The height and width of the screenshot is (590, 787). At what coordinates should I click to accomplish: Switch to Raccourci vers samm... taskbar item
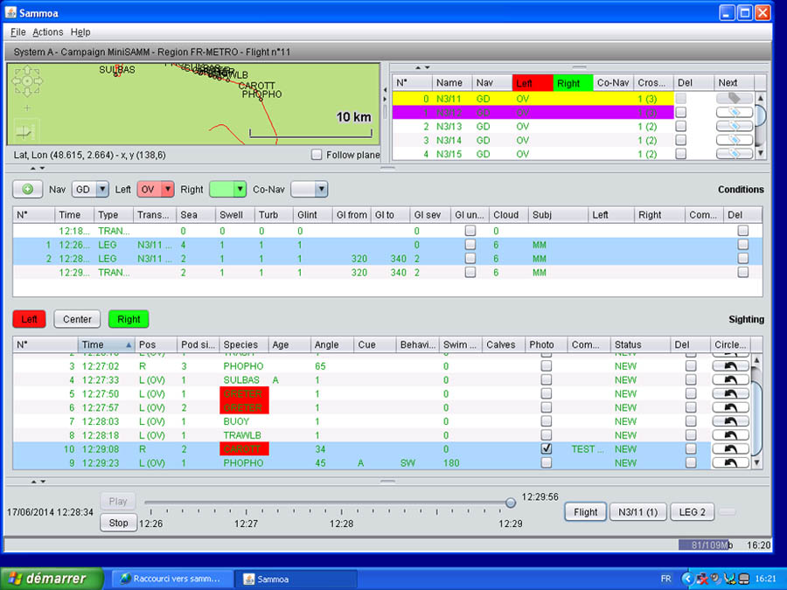click(172, 579)
